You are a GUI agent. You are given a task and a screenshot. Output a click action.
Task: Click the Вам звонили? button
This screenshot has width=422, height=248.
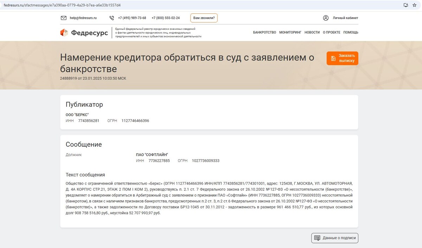(204, 18)
